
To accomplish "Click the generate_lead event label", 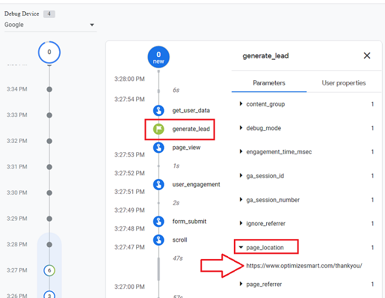I will 191,129.
